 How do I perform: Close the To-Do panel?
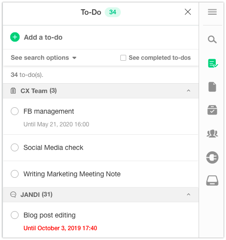188,12
